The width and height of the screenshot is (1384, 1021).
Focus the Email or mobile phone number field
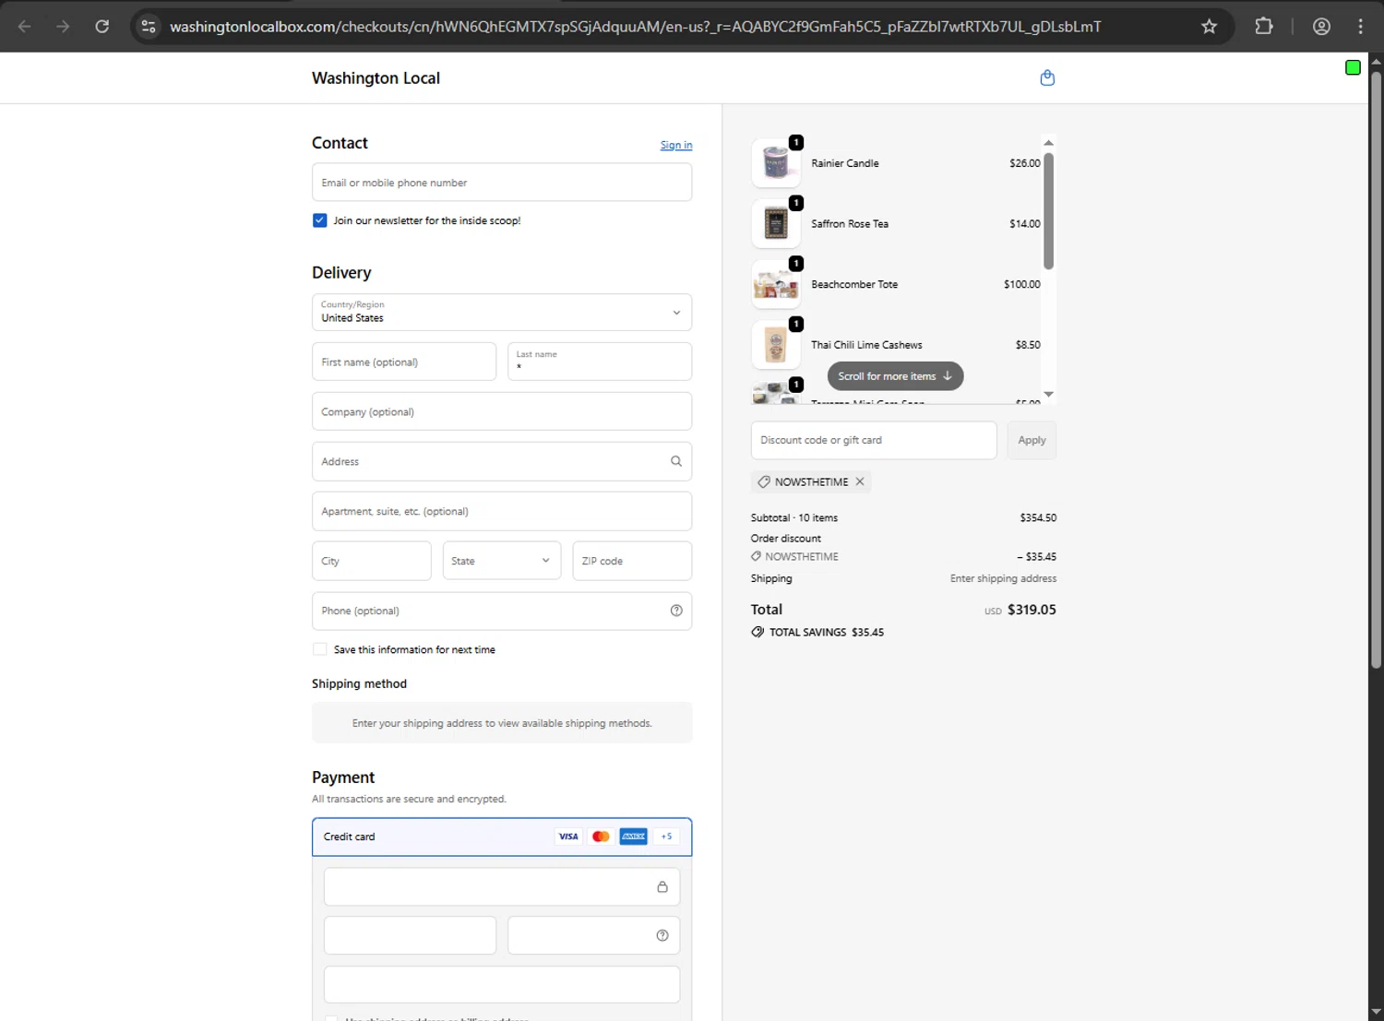pyautogui.click(x=502, y=182)
